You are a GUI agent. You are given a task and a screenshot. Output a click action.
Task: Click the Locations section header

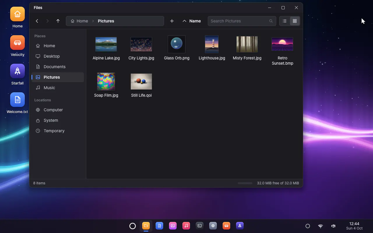click(43, 100)
